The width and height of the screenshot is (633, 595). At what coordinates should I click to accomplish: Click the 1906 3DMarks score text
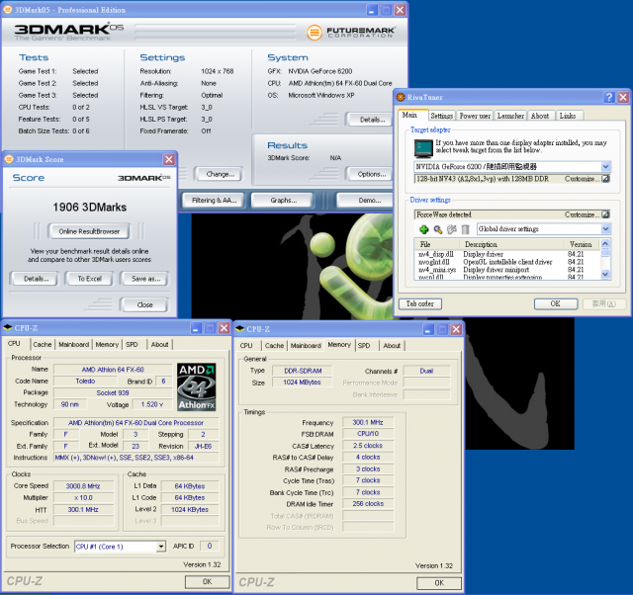[90, 208]
